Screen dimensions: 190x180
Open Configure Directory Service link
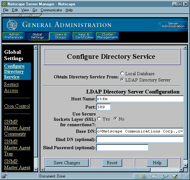(x=14, y=71)
